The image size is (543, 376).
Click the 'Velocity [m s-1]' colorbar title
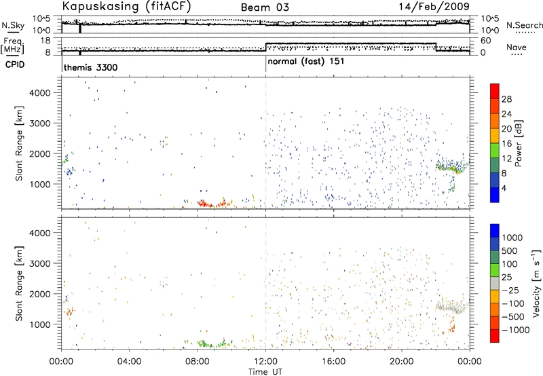click(536, 283)
